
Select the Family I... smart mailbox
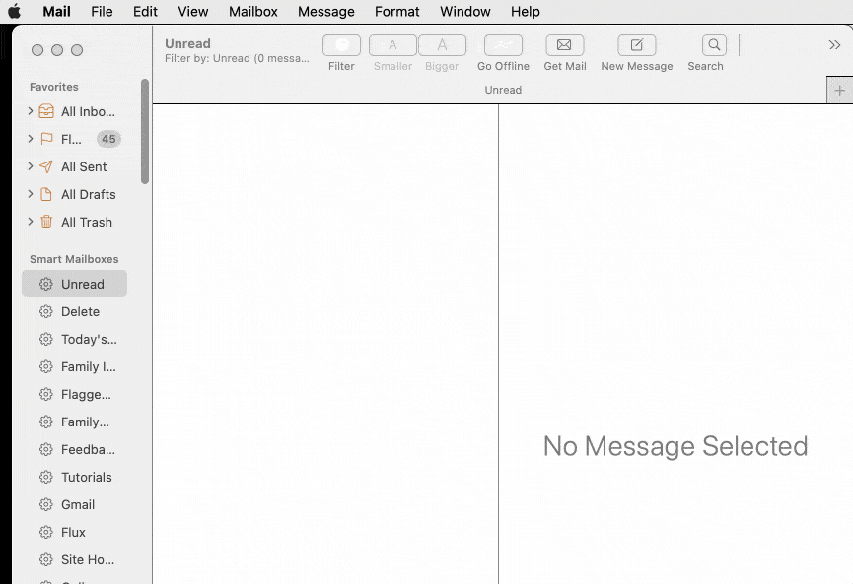click(75, 366)
